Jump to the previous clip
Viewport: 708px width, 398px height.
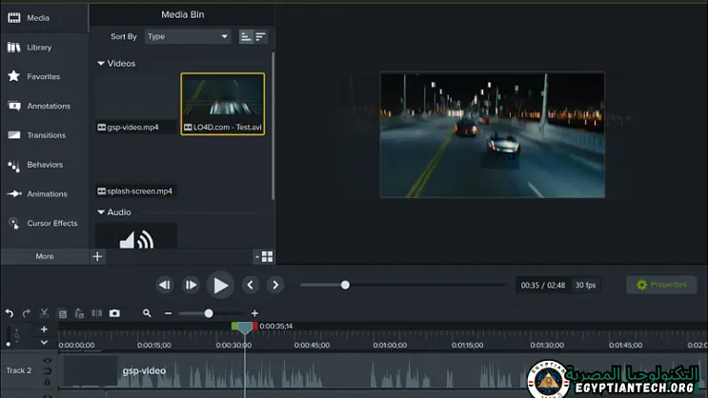[251, 285]
